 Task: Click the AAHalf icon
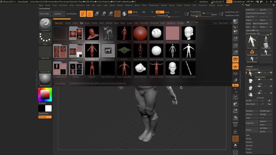coord(235,53)
